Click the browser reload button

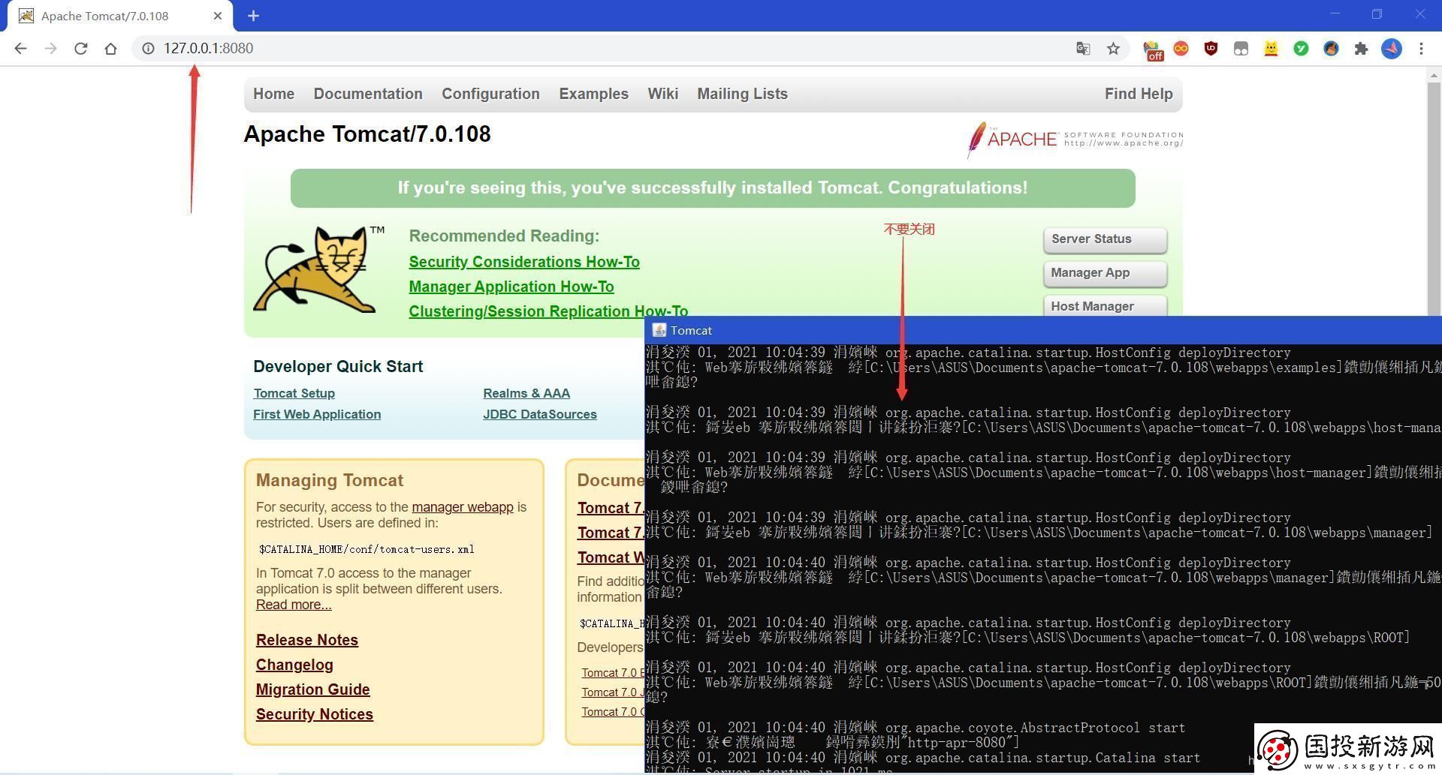point(80,49)
